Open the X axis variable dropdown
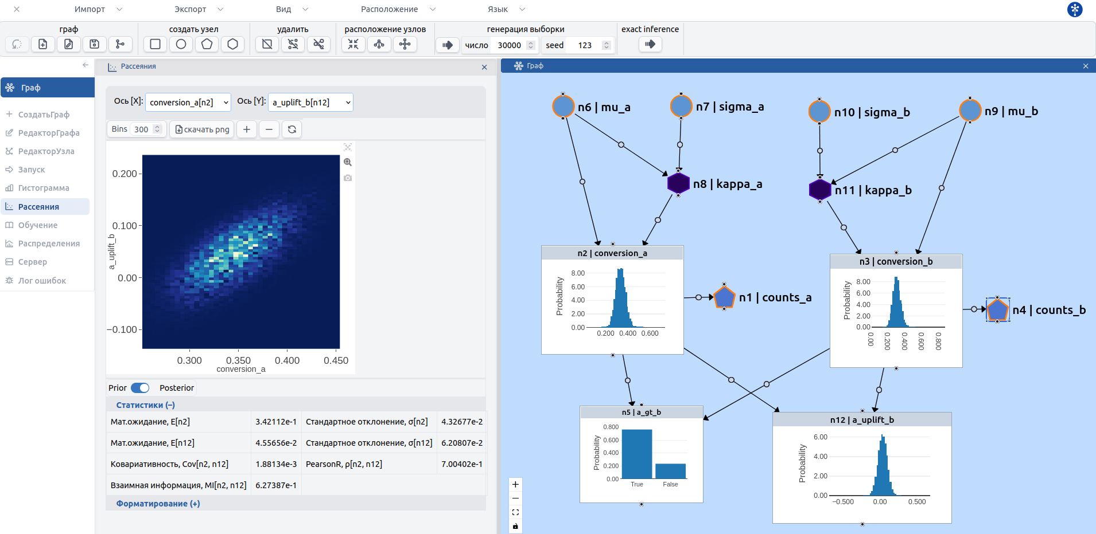 point(188,103)
